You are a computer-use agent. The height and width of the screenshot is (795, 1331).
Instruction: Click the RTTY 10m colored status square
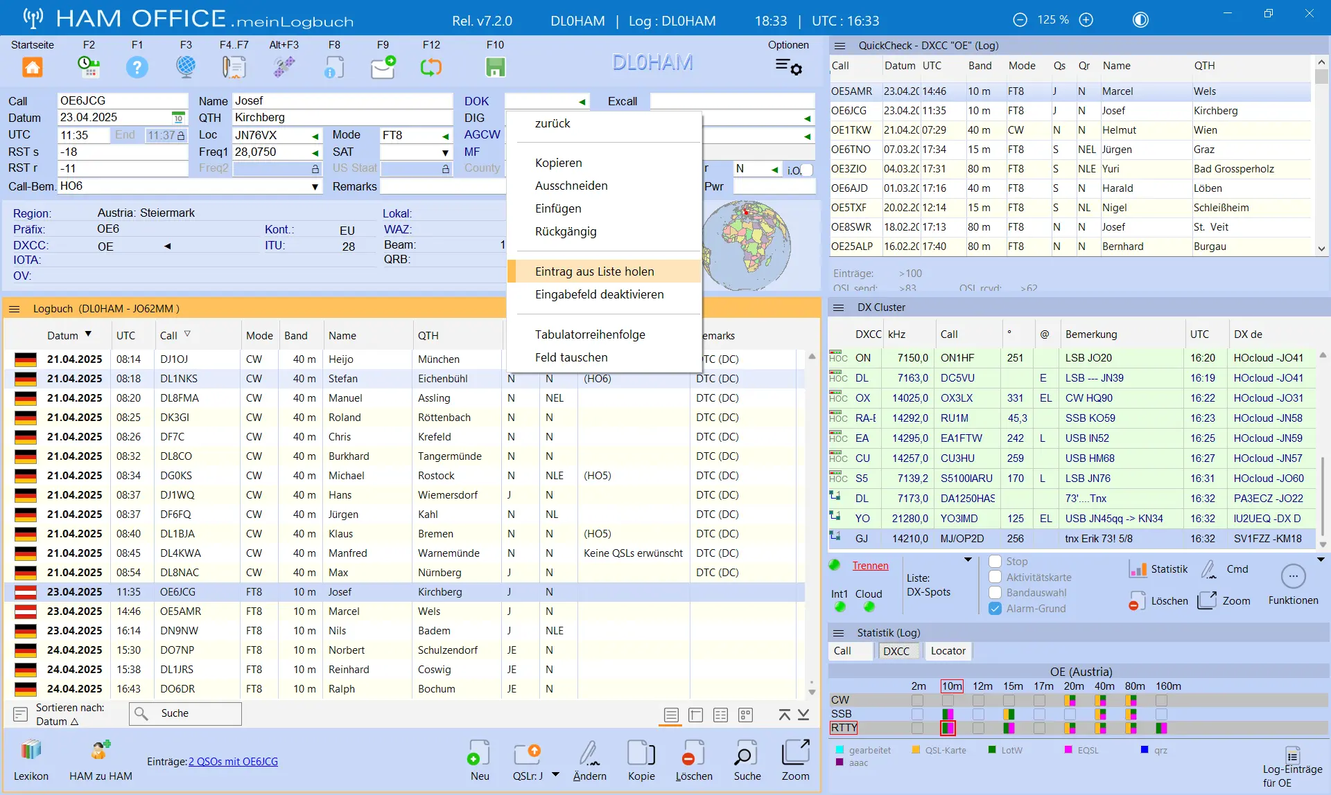[x=948, y=728]
